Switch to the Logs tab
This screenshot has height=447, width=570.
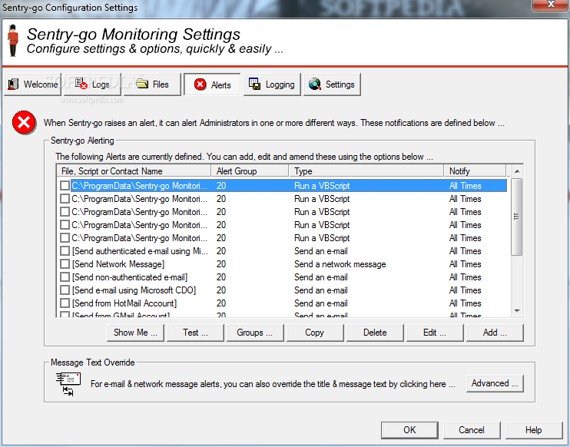tap(92, 84)
